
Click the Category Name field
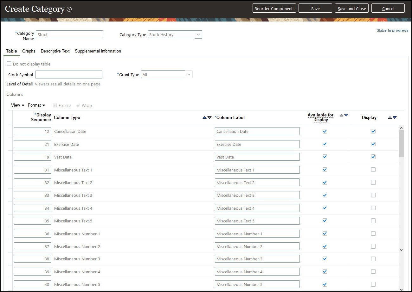[x=69, y=34]
